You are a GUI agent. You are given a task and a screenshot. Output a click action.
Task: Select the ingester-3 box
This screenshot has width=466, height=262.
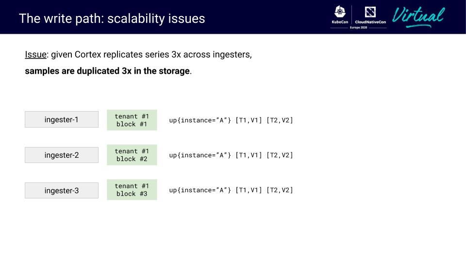click(x=62, y=191)
